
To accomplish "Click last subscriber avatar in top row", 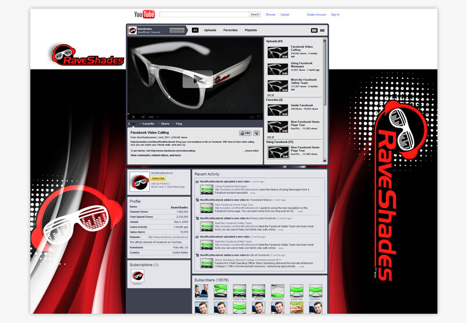I will (316, 291).
